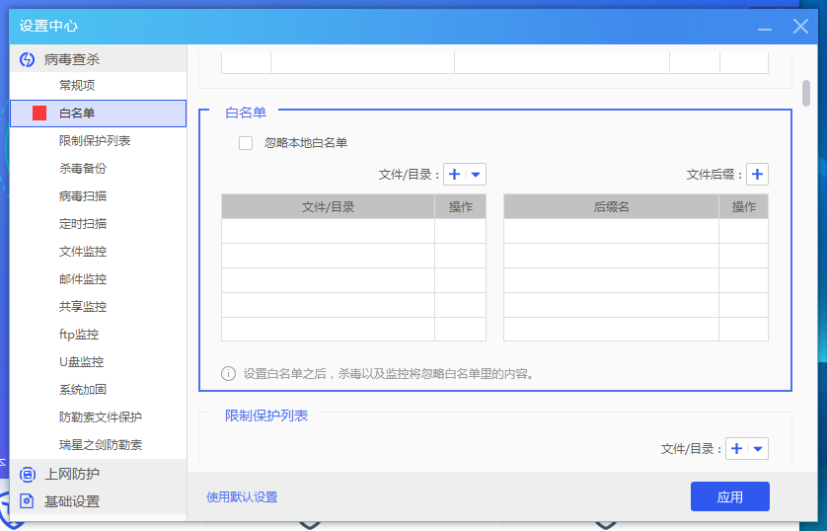Click the 后缀名 column header
This screenshot has height=531, width=827.
pos(611,206)
